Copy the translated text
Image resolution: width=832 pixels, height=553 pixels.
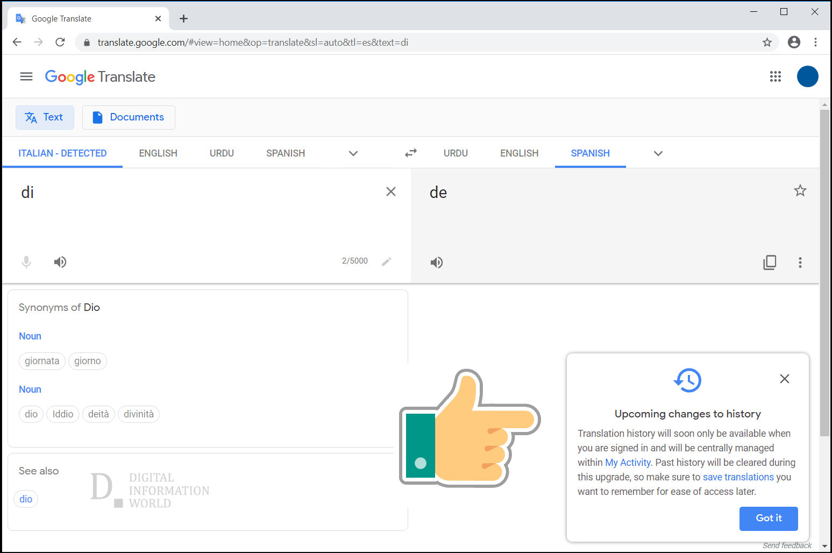[x=770, y=263]
